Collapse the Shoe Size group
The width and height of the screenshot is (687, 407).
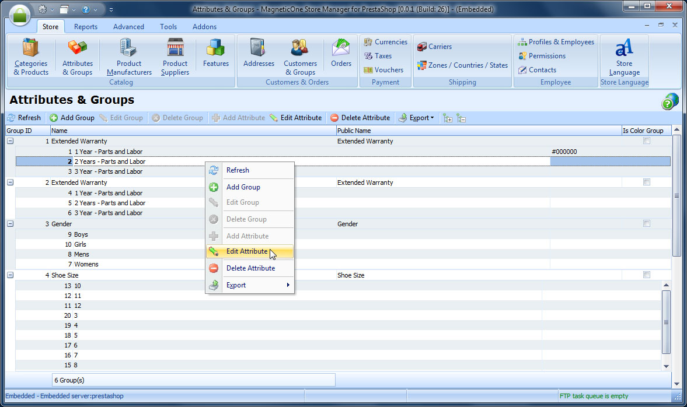pos(10,275)
